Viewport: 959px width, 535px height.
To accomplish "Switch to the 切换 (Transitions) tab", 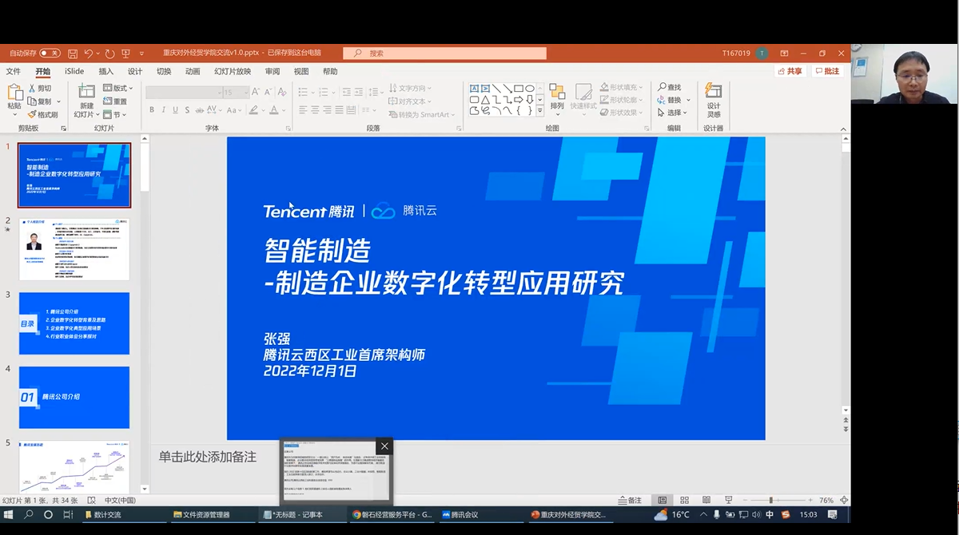I will (x=164, y=71).
